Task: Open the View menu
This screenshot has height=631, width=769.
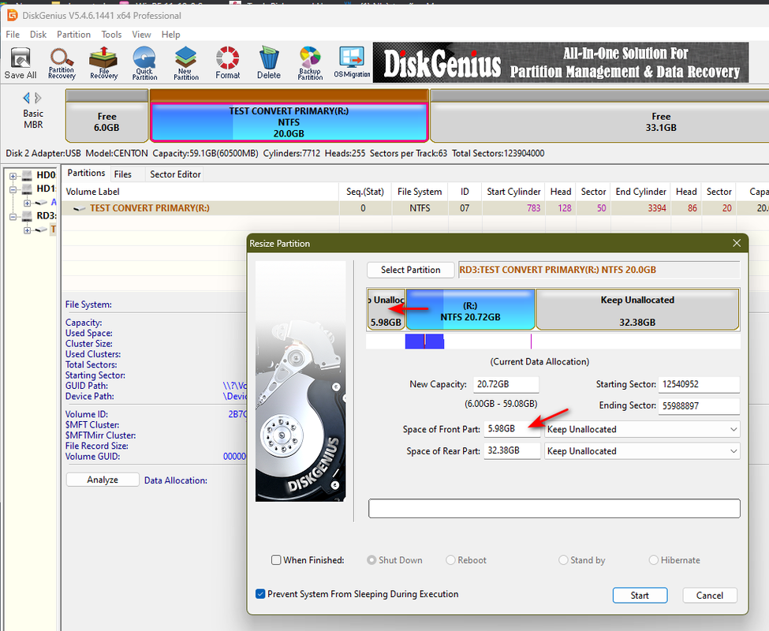Action: [x=141, y=35]
